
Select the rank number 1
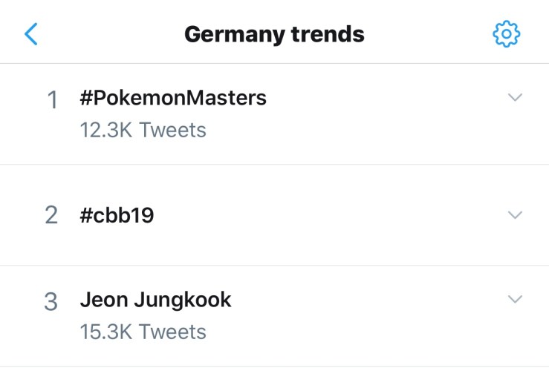52,100
